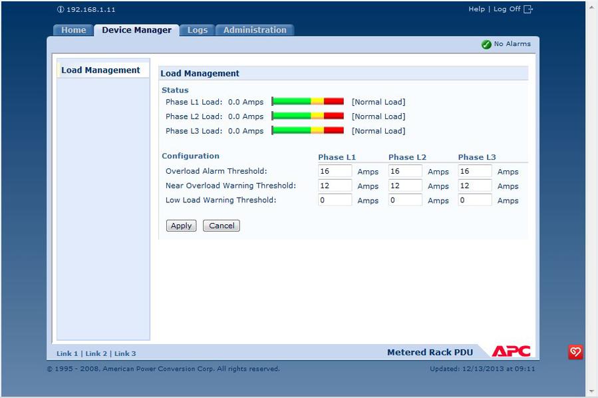Follow the Link 3 footer link
Image resolution: width=598 pixels, height=398 pixels.
tap(125, 353)
